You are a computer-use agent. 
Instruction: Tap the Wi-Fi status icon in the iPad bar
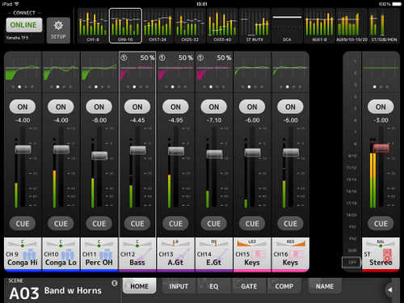(17, 4)
